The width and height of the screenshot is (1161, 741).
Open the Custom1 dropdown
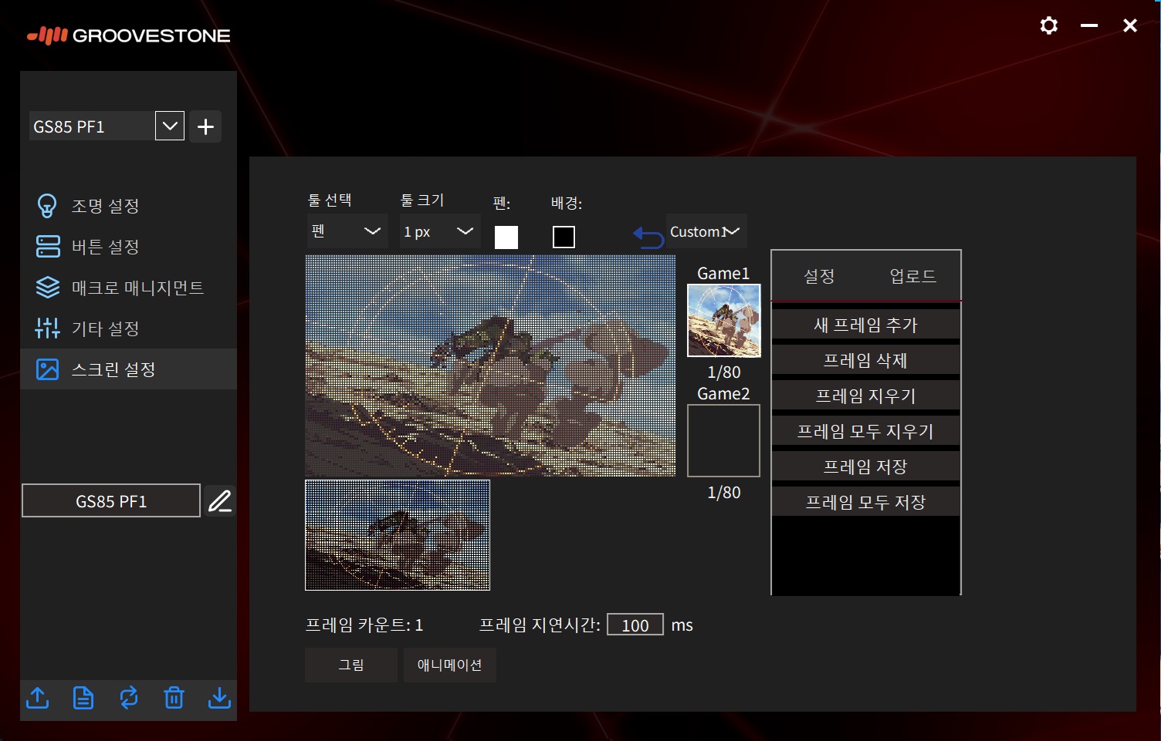pyautogui.click(x=706, y=231)
